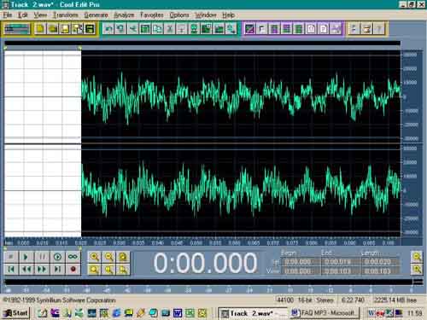427x320 pixels.
Task: Open the Edit menu
Action: pyautogui.click(x=23, y=15)
